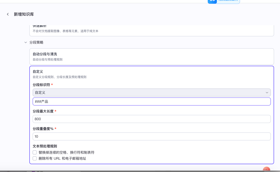
Task: Open the 分段标识符 dropdown showing 自定义
Action: tap(152, 92)
